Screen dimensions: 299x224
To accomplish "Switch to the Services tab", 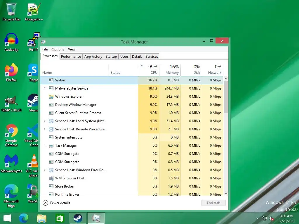I will click(152, 57).
